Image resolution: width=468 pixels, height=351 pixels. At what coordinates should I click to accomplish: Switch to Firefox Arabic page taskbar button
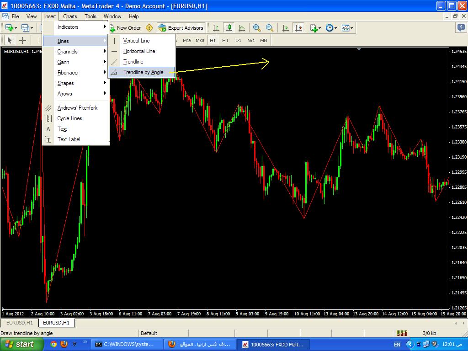click(x=200, y=344)
